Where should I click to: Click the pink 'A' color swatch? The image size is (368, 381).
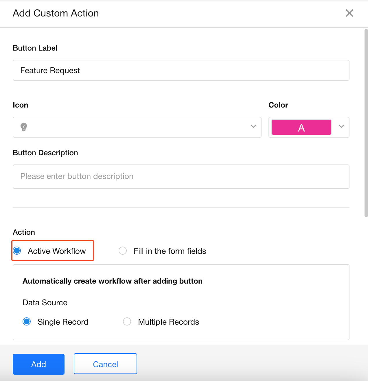301,127
